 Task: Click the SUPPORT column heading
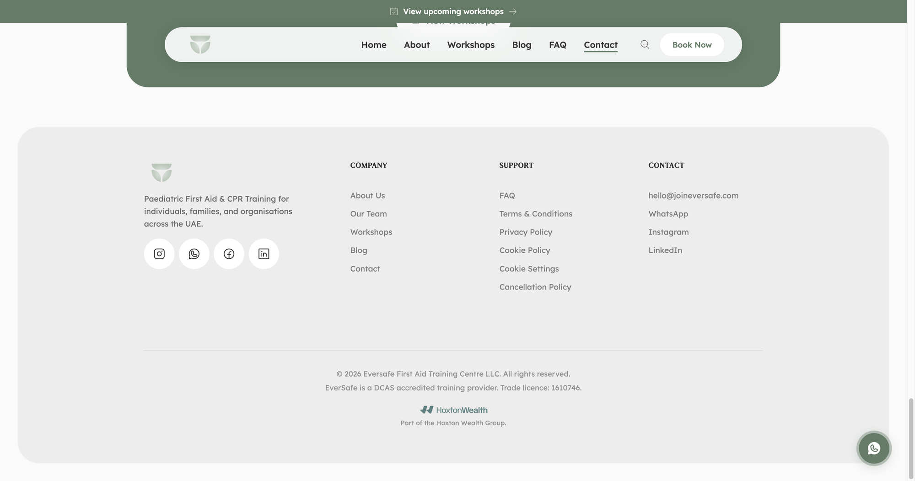516,166
